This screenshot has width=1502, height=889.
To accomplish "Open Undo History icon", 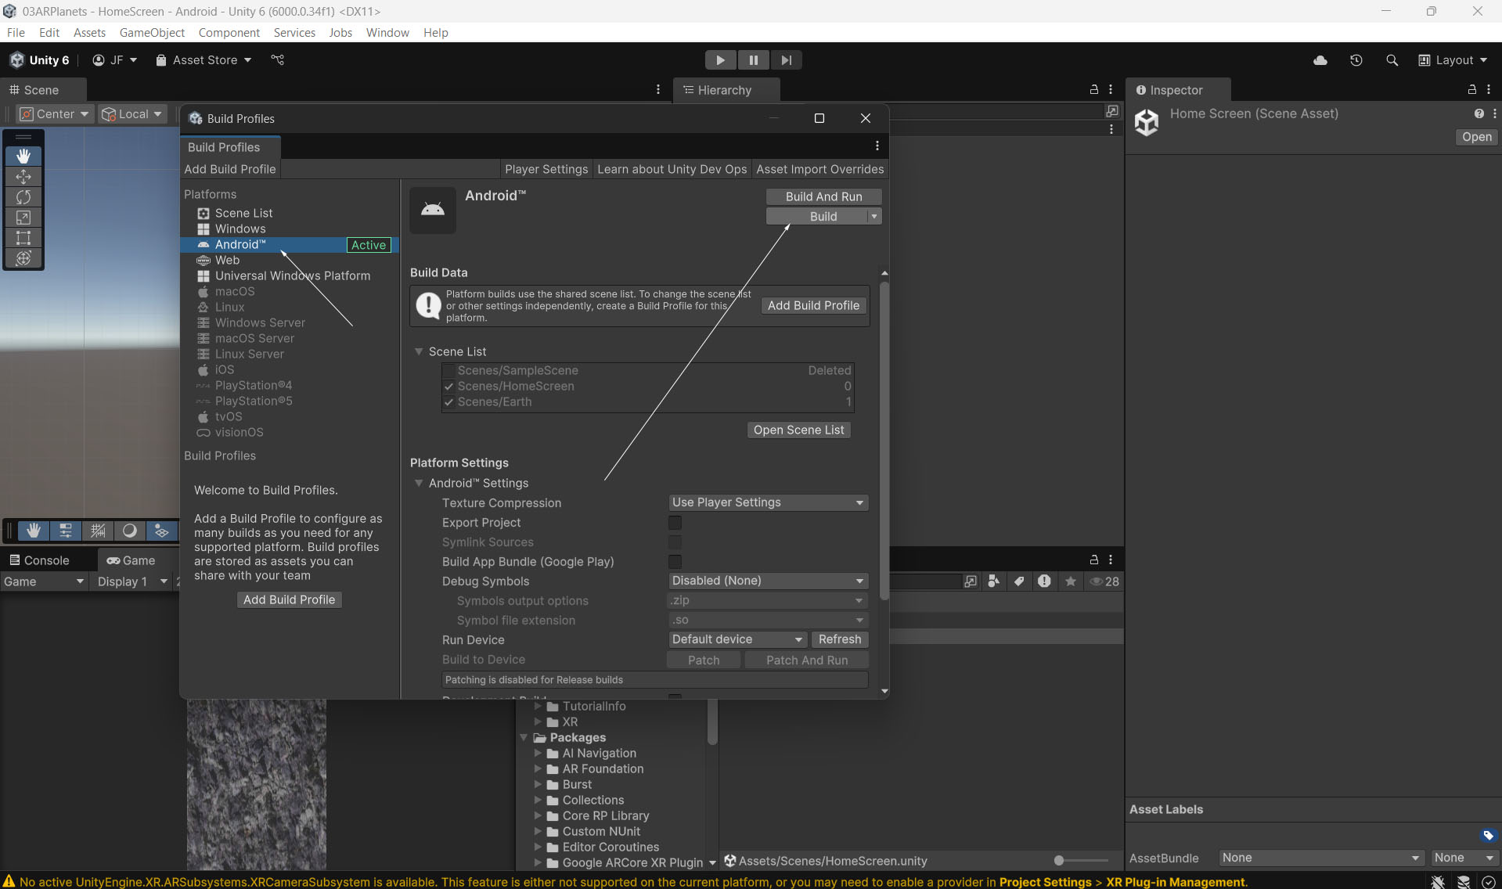I will [x=1356, y=60].
